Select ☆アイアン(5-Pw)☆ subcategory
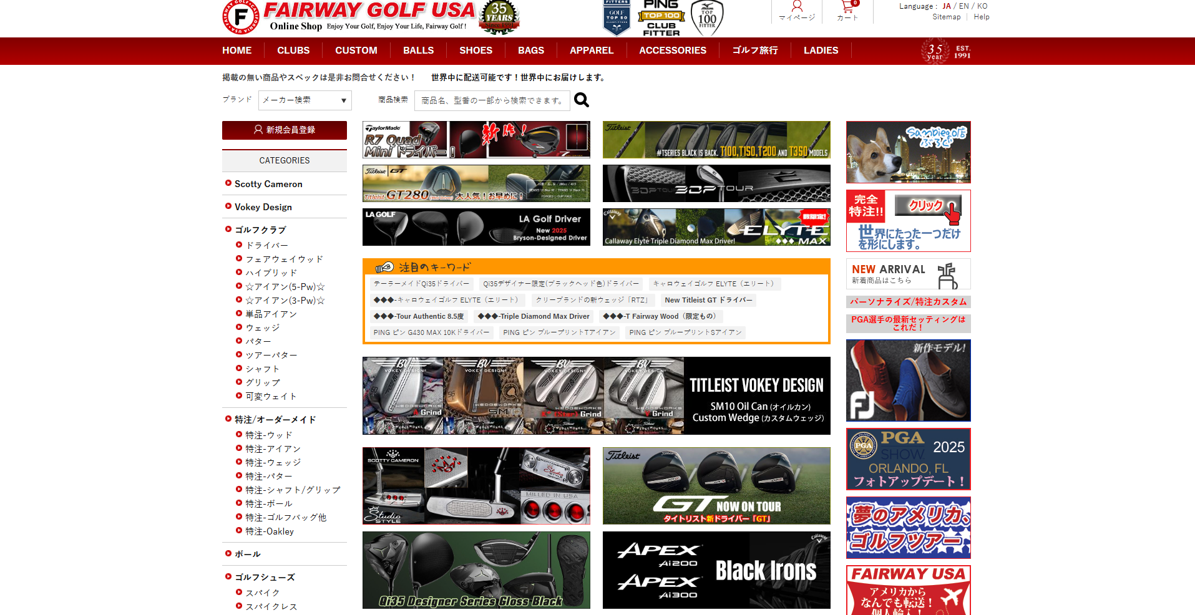 coord(285,287)
